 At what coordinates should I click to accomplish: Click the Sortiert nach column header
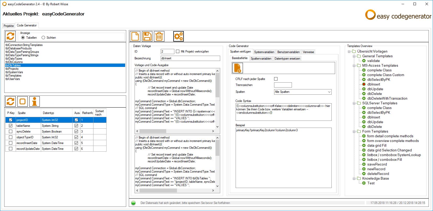coord(100,113)
